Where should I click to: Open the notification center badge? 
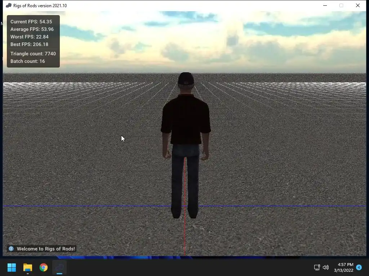359,267
